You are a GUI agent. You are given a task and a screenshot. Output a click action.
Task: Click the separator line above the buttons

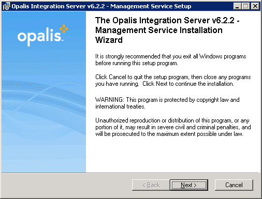(x=130, y=173)
